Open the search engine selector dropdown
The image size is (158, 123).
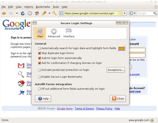133,13
